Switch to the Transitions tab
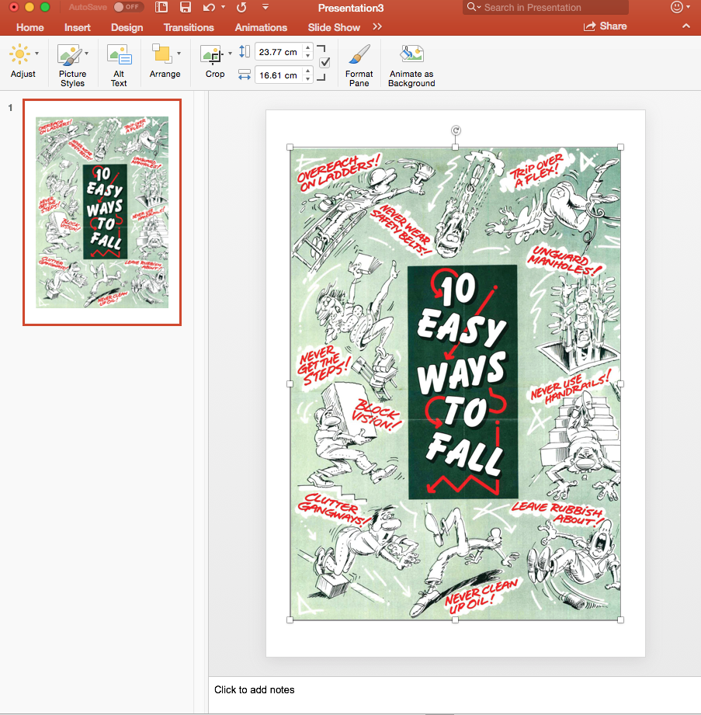The height and width of the screenshot is (715, 701). click(x=189, y=27)
